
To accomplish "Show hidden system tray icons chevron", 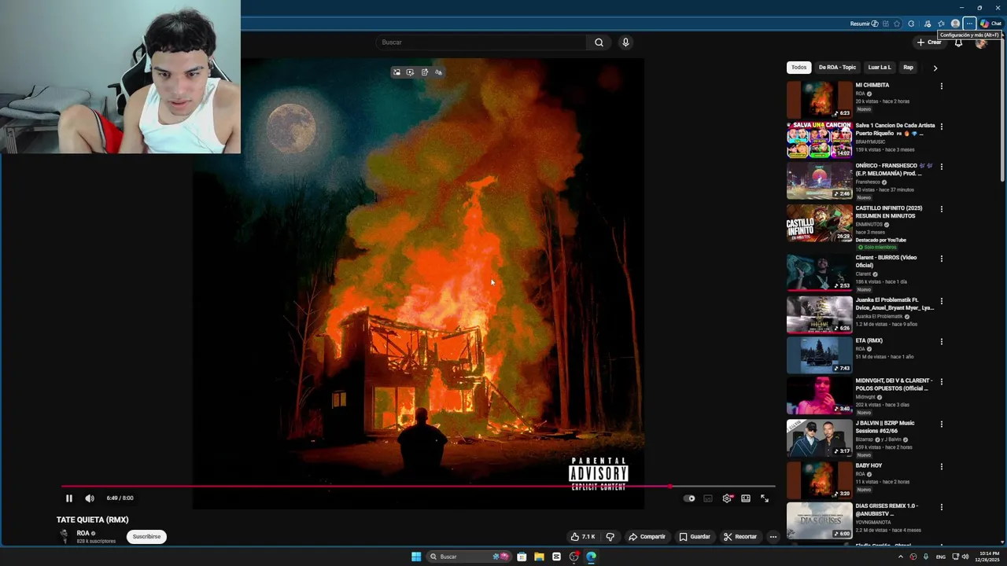I will pos(901,557).
